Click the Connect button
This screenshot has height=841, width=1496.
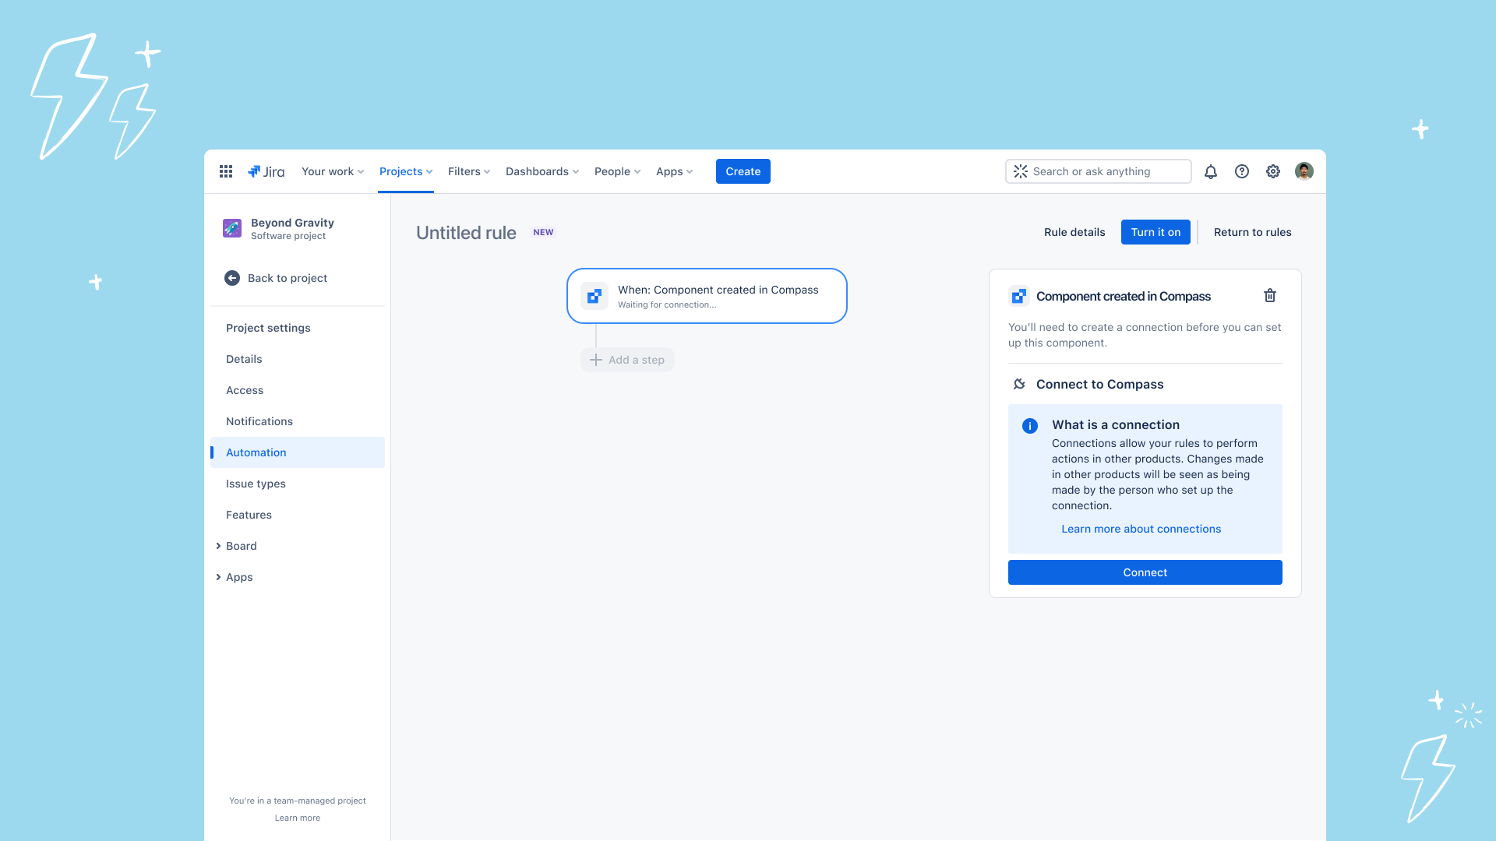(x=1145, y=572)
